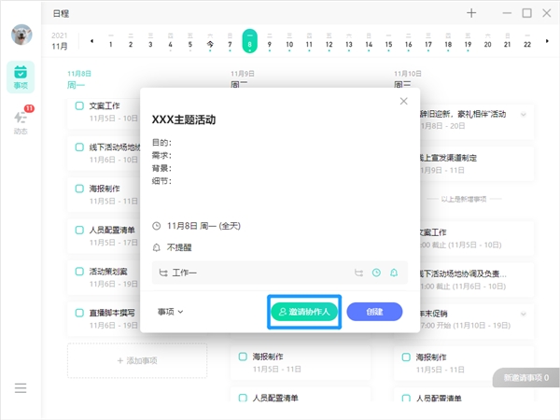Check the 直播脚本撰写 checkbox
Image resolution: width=560 pixels, height=420 pixels.
click(x=79, y=313)
